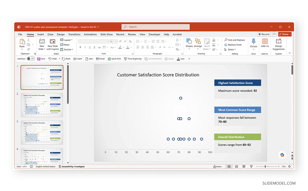Switch to the Insert tab

(41, 34)
